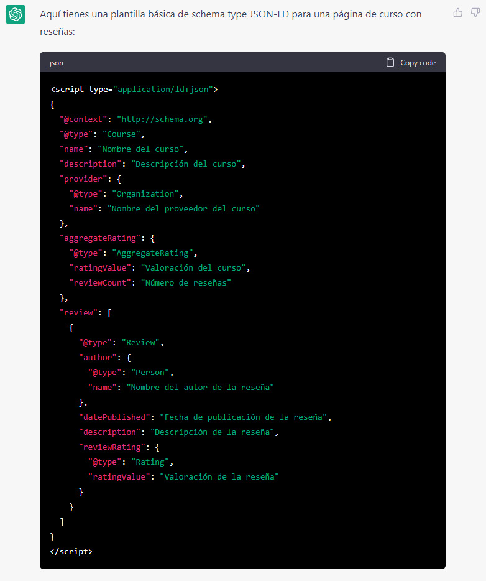
Task: Click the "Review" type value
Action: [x=140, y=342]
